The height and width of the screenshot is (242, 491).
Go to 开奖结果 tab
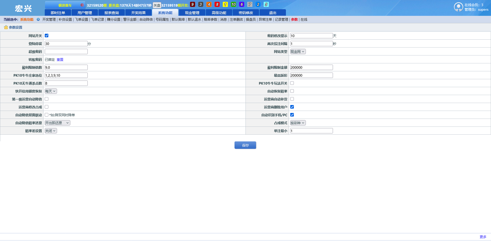click(138, 13)
